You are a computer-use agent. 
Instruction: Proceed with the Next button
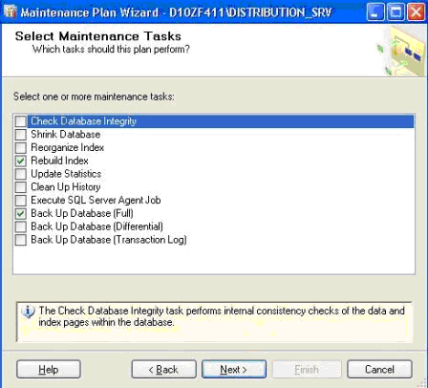(x=234, y=370)
